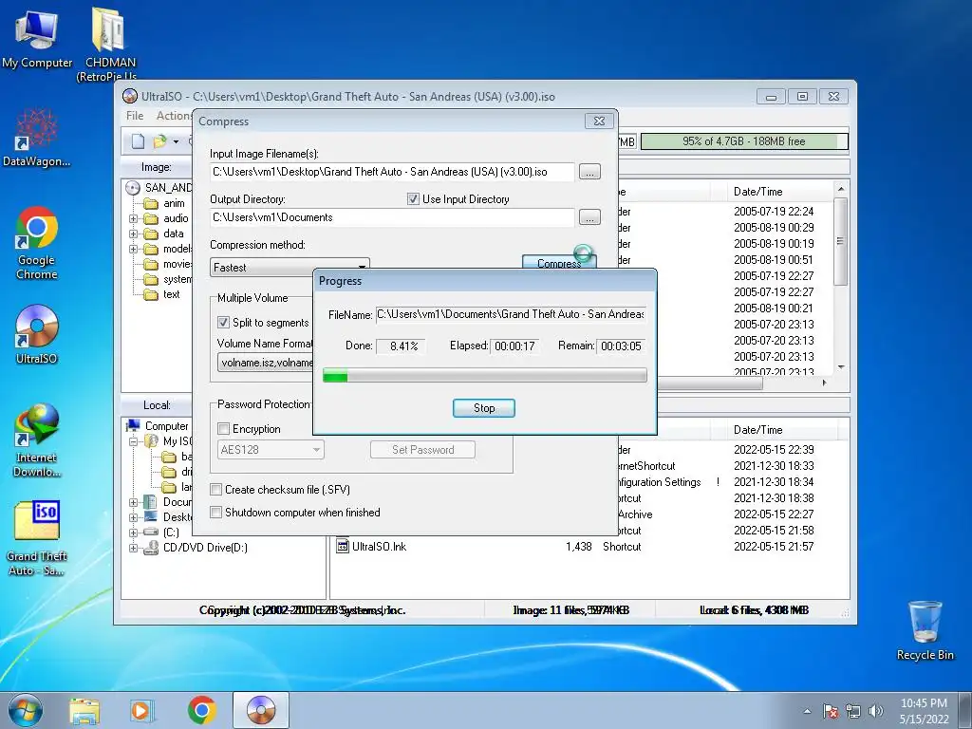Open Windows Media Player from the taskbar
Viewport: 972px width, 729px height.
142,711
